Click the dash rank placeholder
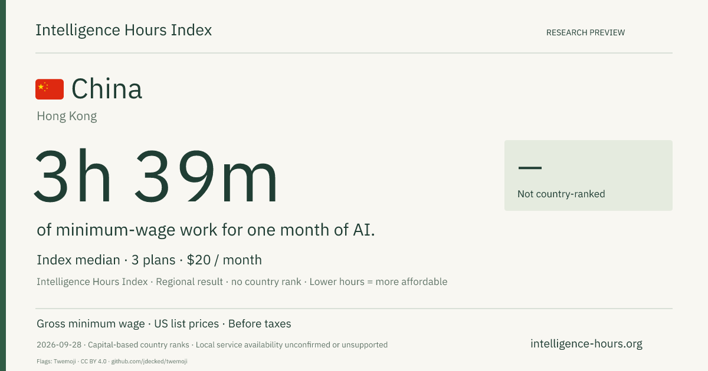This screenshot has height=371, width=708. (x=530, y=168)
